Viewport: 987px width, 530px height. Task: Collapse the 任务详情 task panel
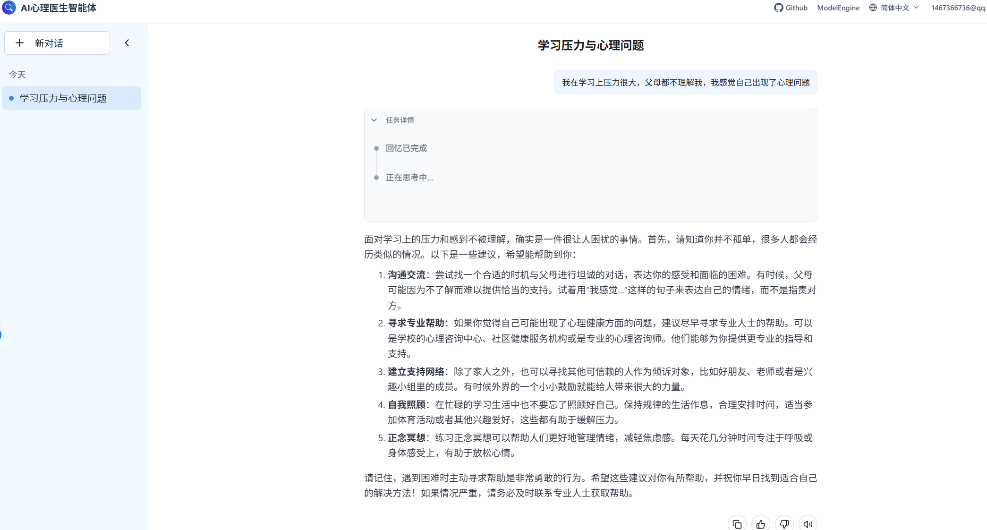374,120
